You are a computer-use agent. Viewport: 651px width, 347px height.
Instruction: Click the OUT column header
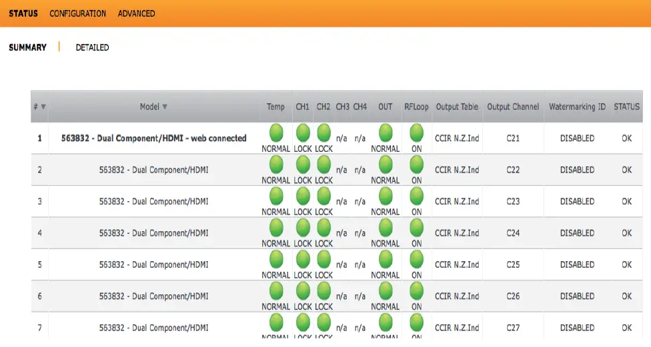tap(386, 107)
